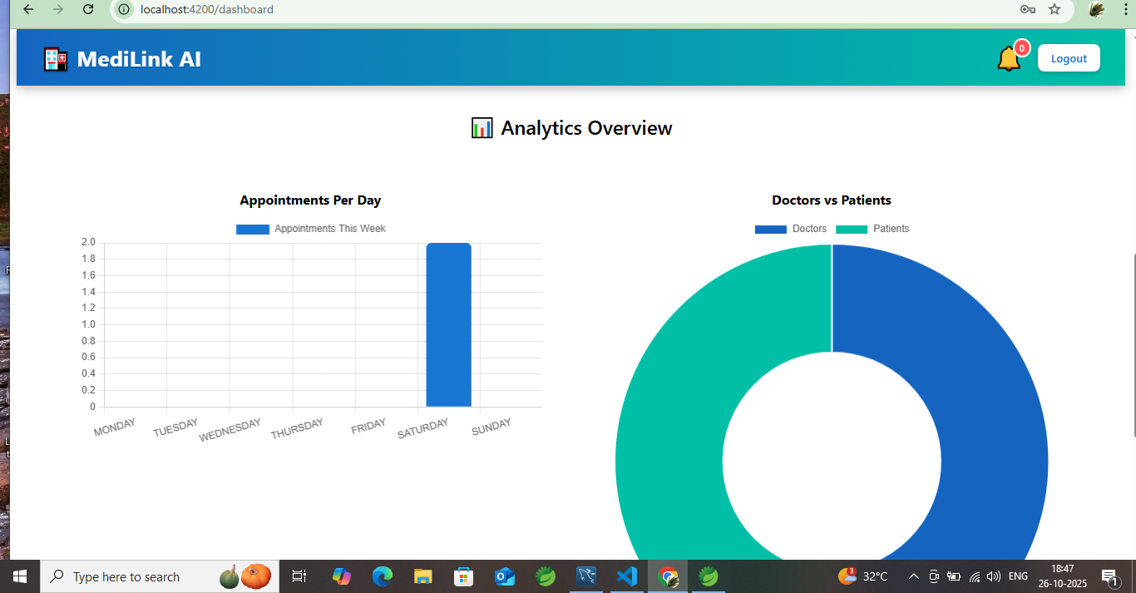The width and height of the screenshot is (1136, 593).
Task: Toggle Appointments This Week legend swatch
Action: [x=253, y=229]
